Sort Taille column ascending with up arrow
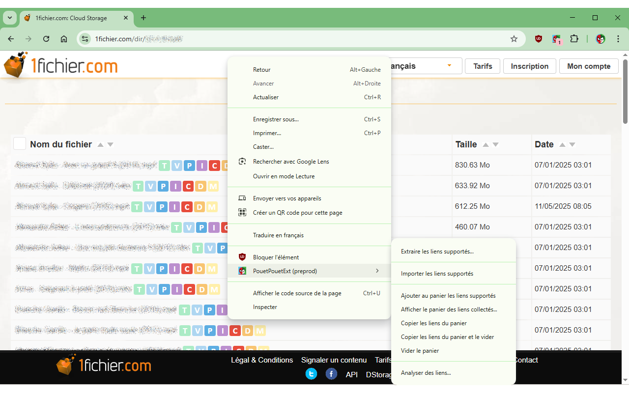 point(486,145)
